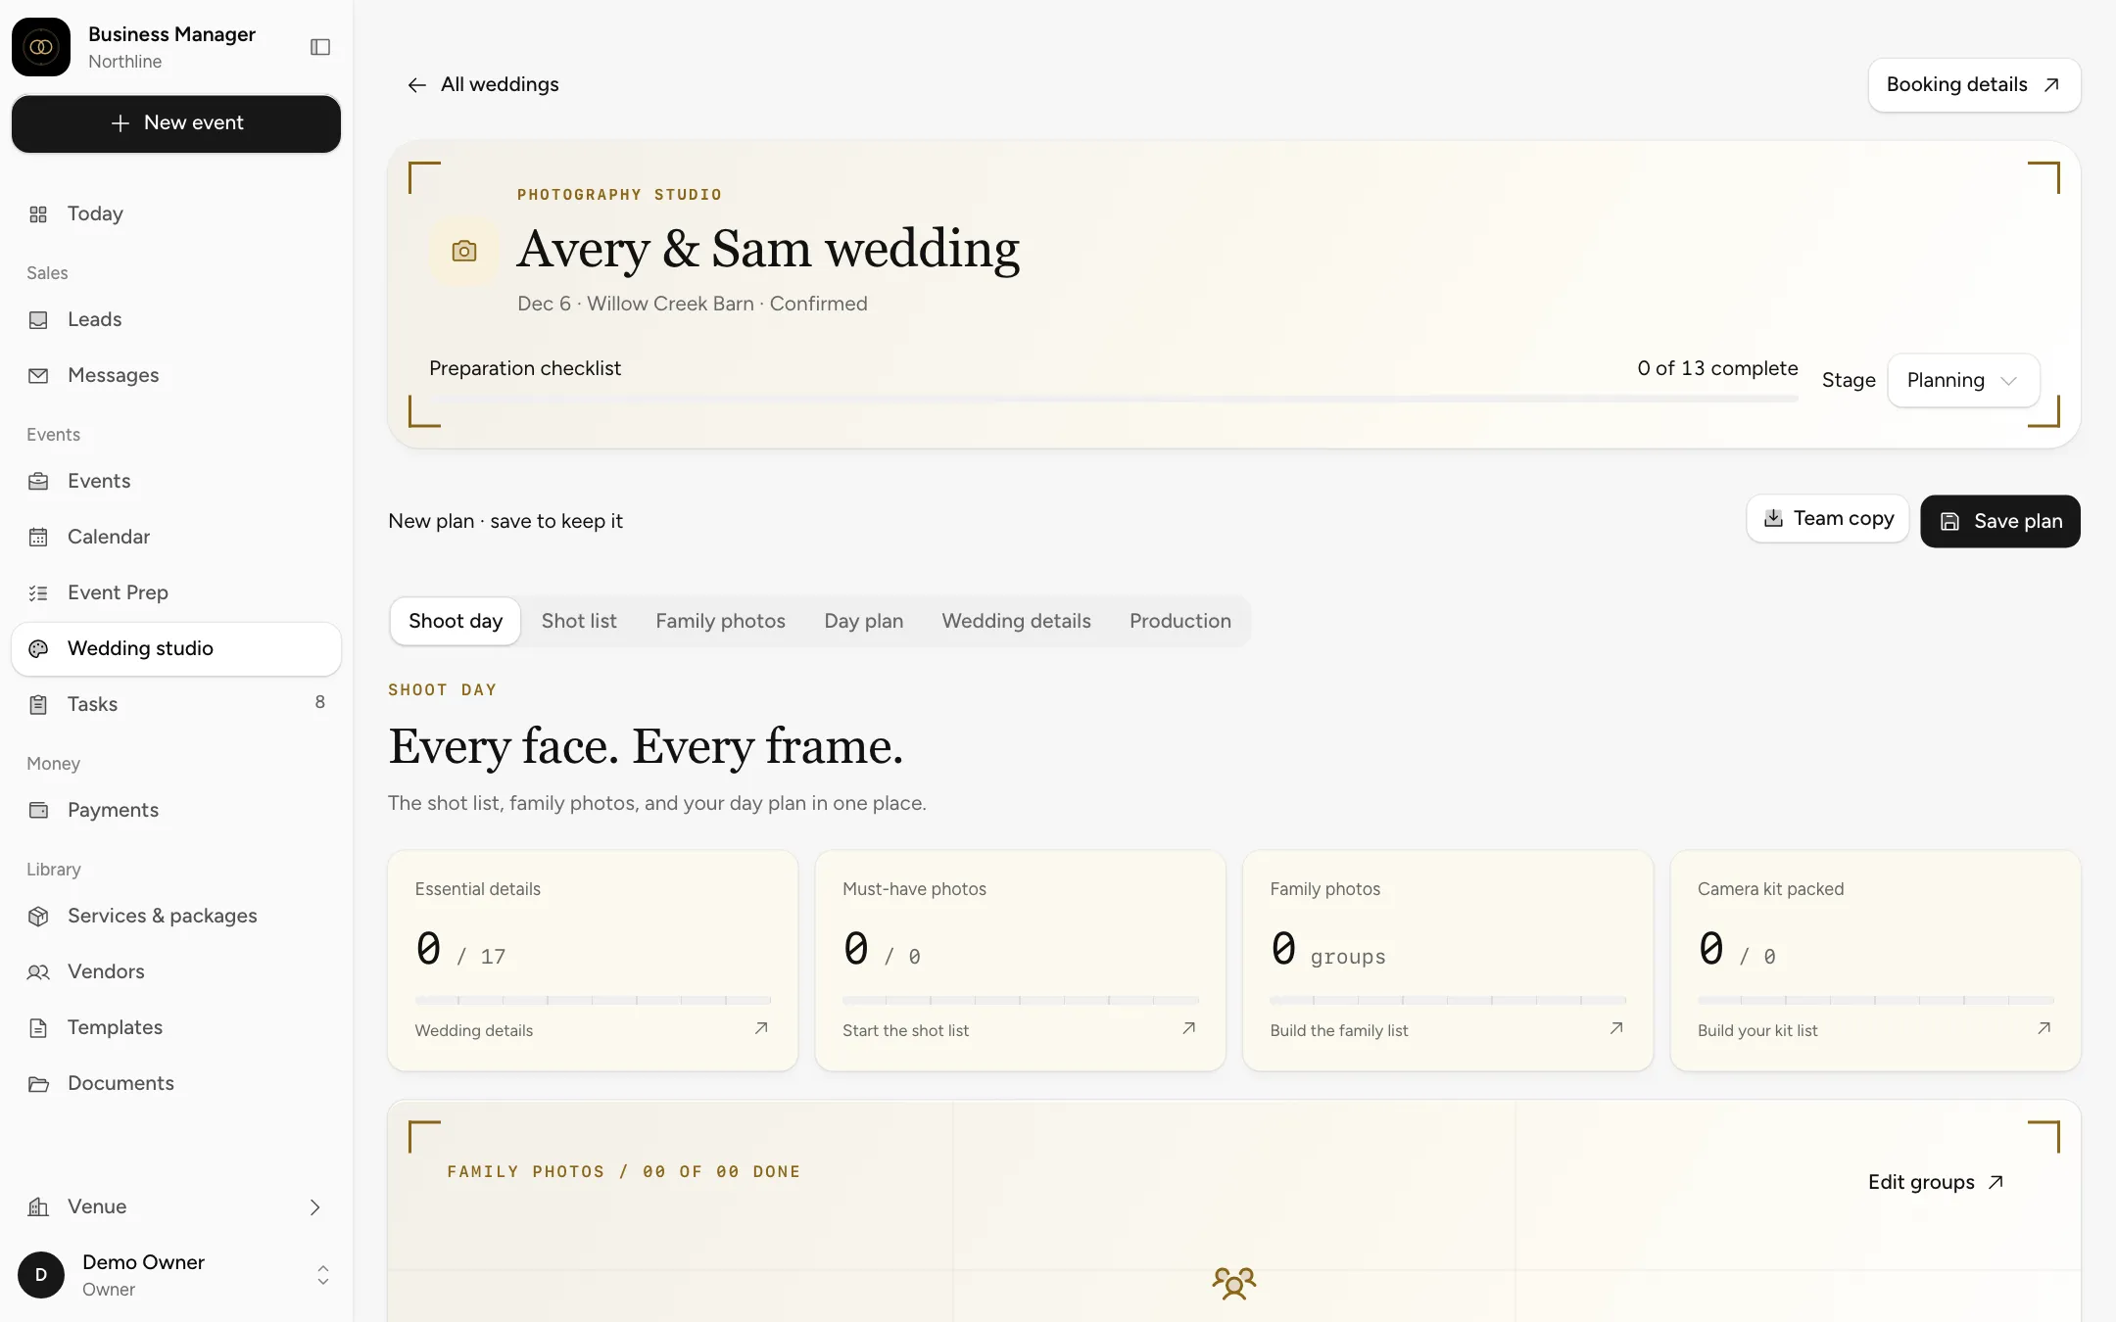The width and height of the screenshot is (2116, 1322).
Task: Click the camera icon beside wedding title
Action: point(464,252)
